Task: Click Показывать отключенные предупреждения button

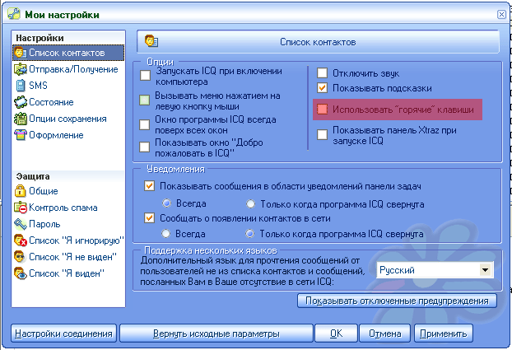Action: coord(397,301)
